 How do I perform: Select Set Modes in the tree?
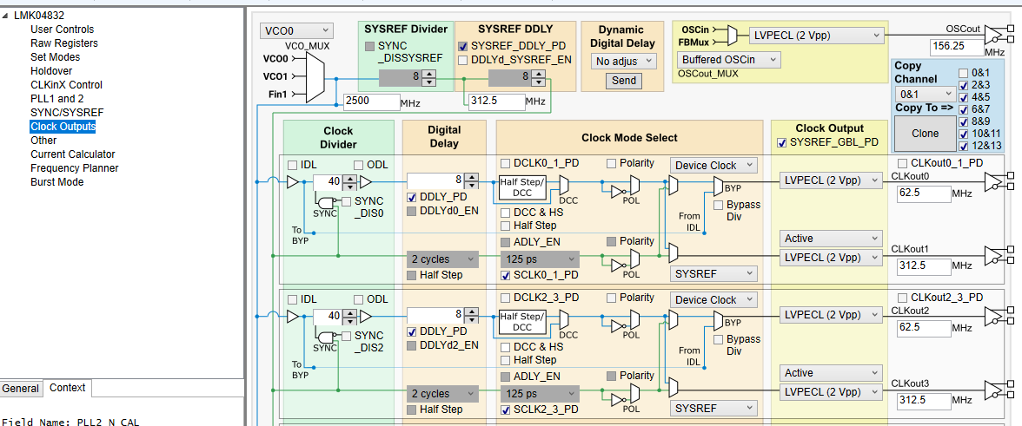pos(56,57)
